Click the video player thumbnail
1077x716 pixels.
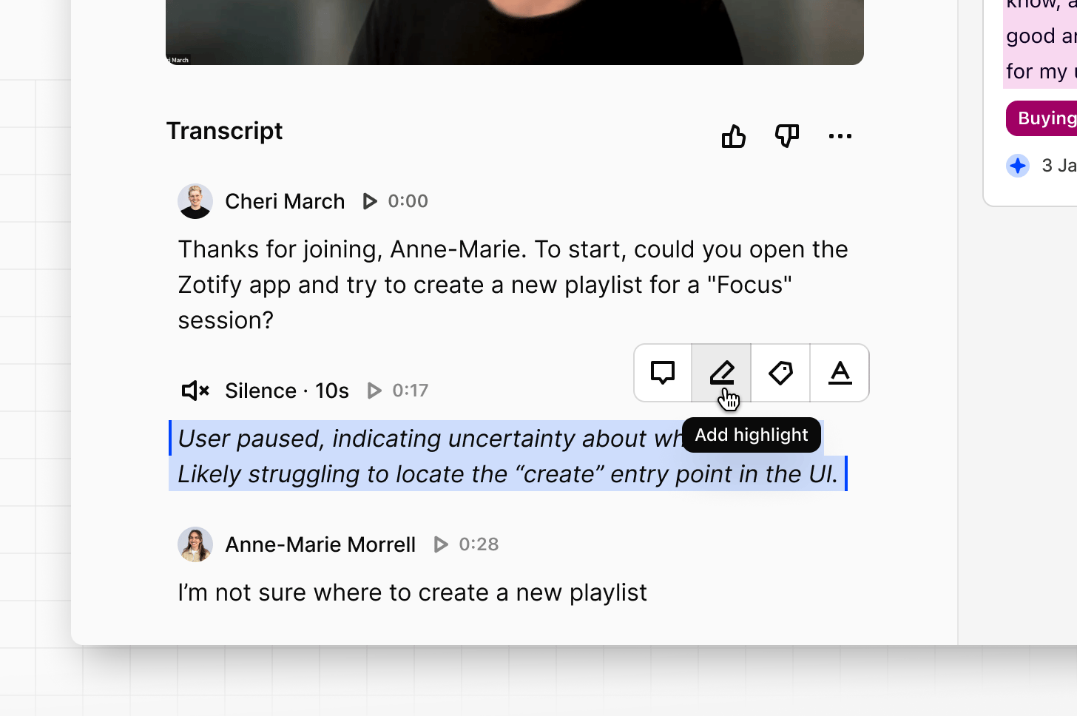(x=515, y=32)
